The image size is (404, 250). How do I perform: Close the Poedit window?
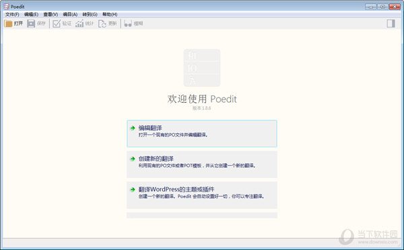[395, 7]
